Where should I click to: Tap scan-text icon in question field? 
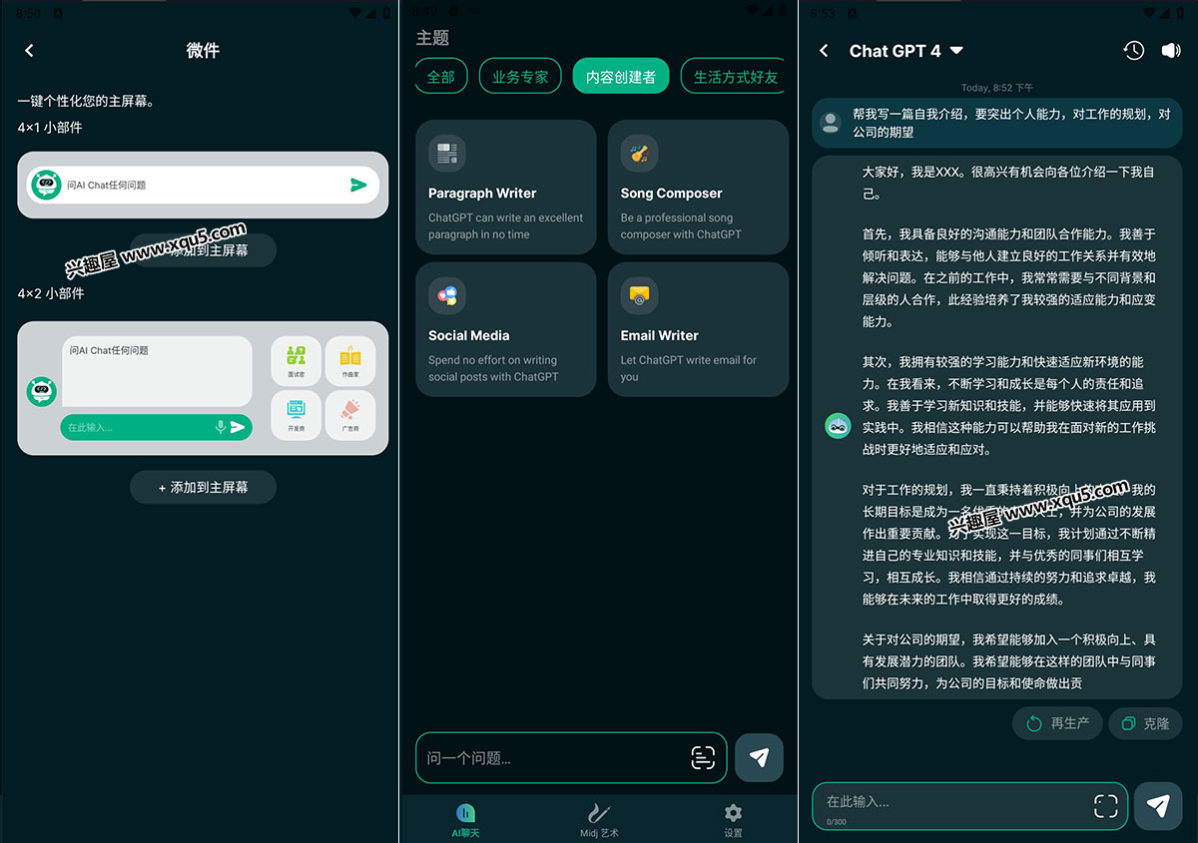tap(703, 758)
